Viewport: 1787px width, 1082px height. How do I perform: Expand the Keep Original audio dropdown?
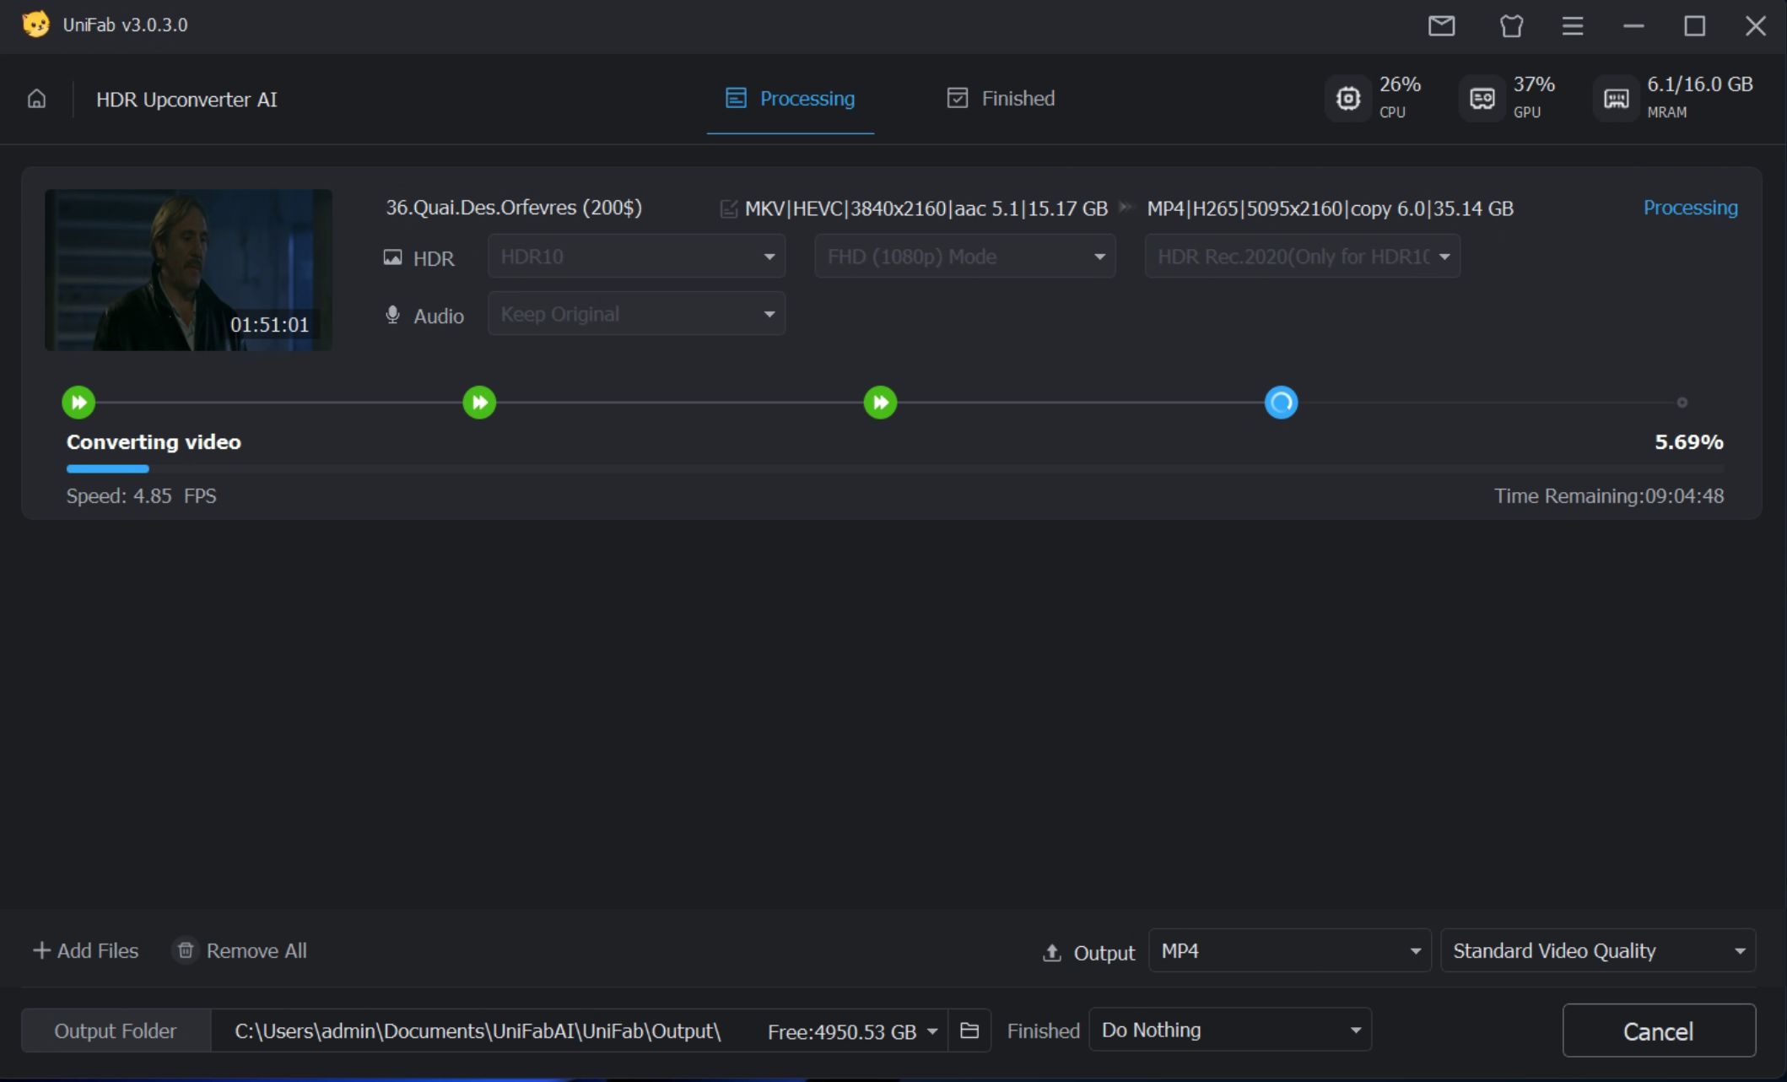click(x=636, y=314)
